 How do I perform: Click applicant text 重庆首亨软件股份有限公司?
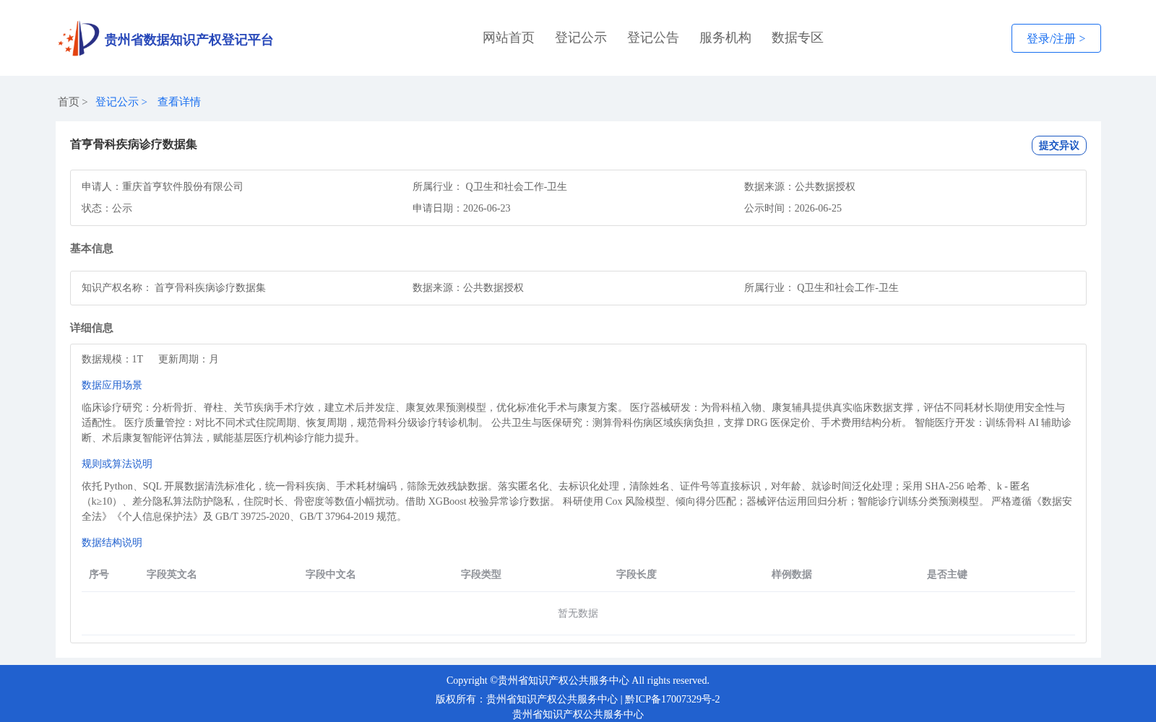tap(183, 186)
